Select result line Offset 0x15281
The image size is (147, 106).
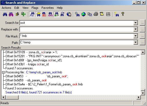[x=72, y=56]
